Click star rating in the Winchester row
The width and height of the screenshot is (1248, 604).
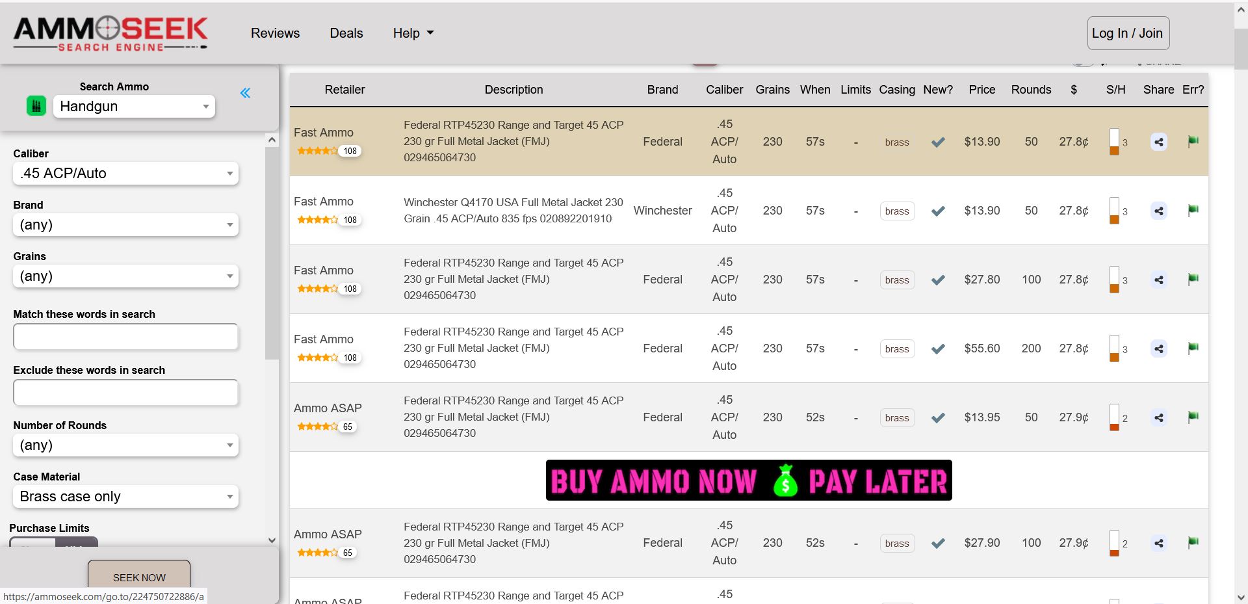coord(317,220)
